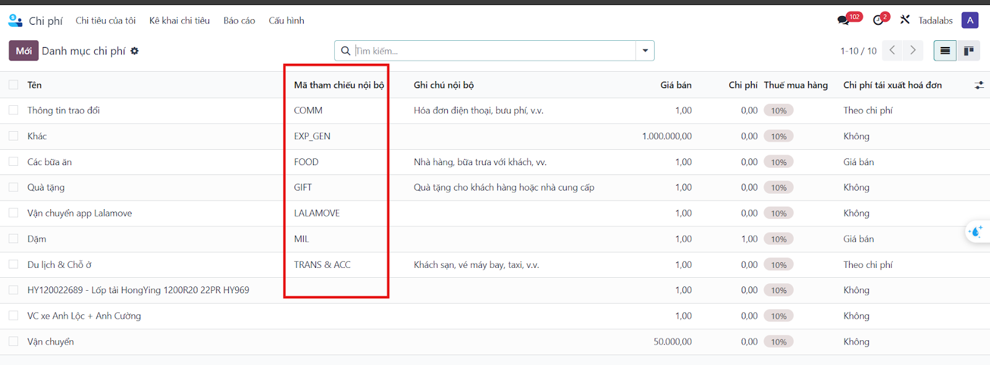The image size is (990, 365).
Task: Open the HY120022689 Lốp tải HongYing record
Action: (138, 290)
